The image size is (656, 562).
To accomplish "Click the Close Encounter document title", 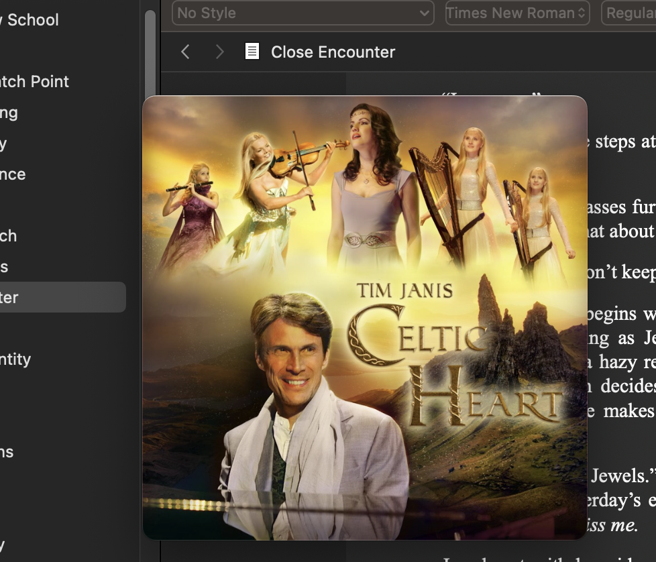I will 333,52.
